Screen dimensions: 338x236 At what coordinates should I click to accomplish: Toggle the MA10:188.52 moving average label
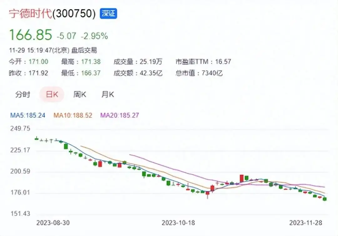pos(73,115)
